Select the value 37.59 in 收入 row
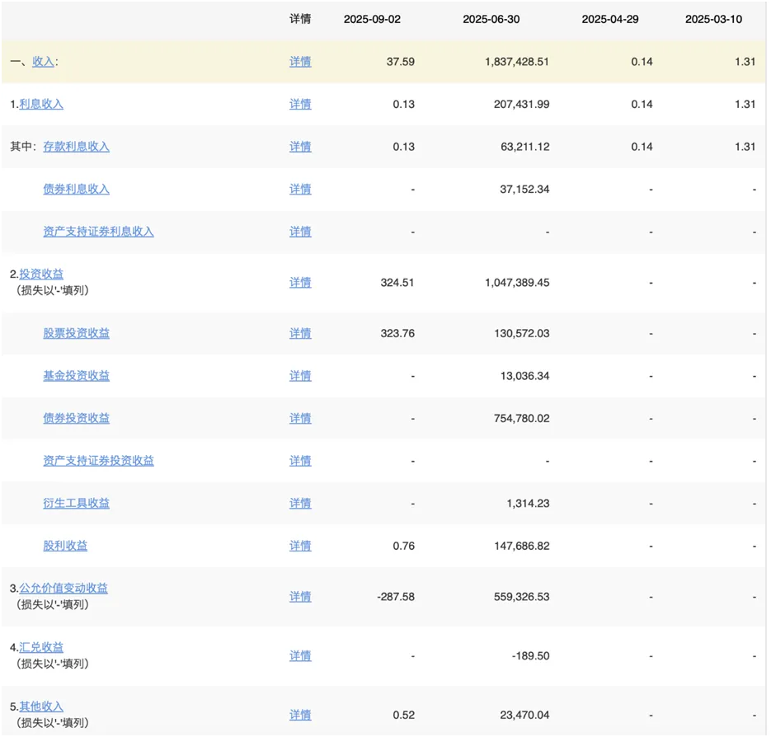771x737 pixels. click(400, 62)
